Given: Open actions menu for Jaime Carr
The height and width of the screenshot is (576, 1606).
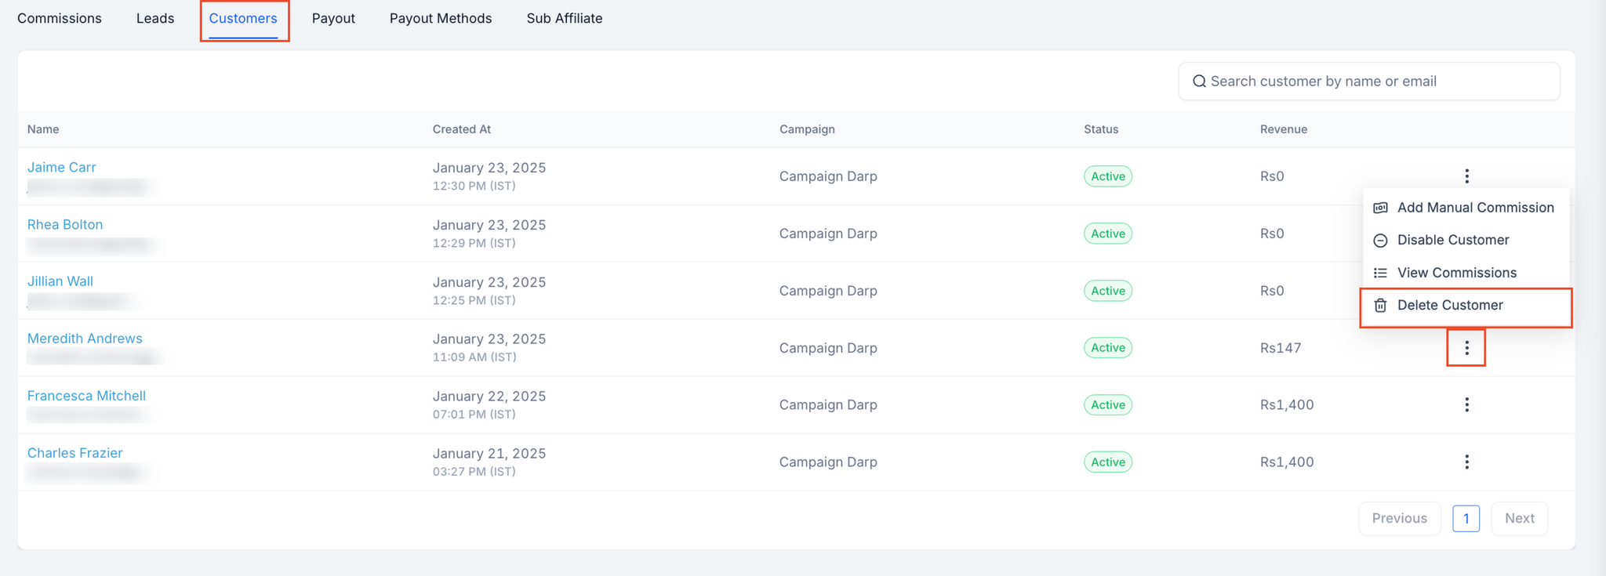Looking at the screenshot, I should pyautogui.click(x=1466, y=176).
